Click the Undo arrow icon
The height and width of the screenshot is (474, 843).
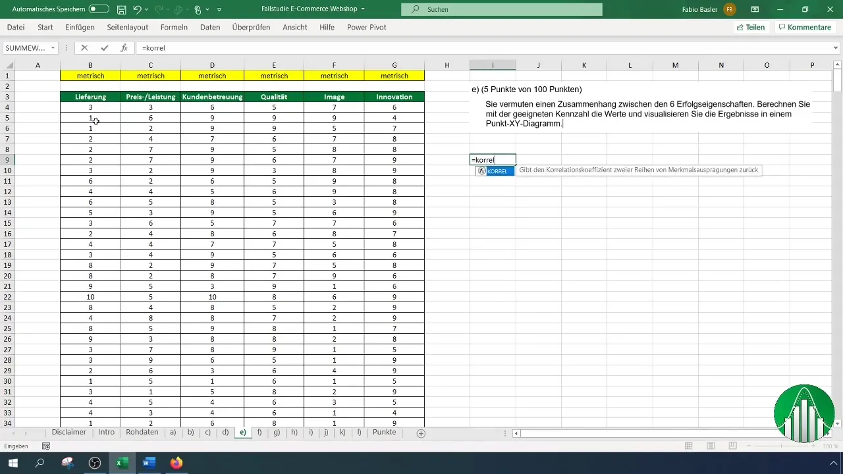pyautogui.click(x=137, y=10)
